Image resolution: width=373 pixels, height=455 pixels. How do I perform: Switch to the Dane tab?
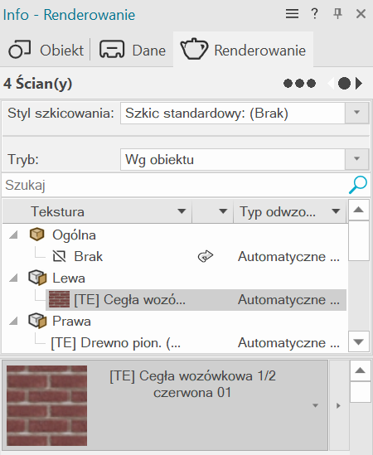(133, 50)
